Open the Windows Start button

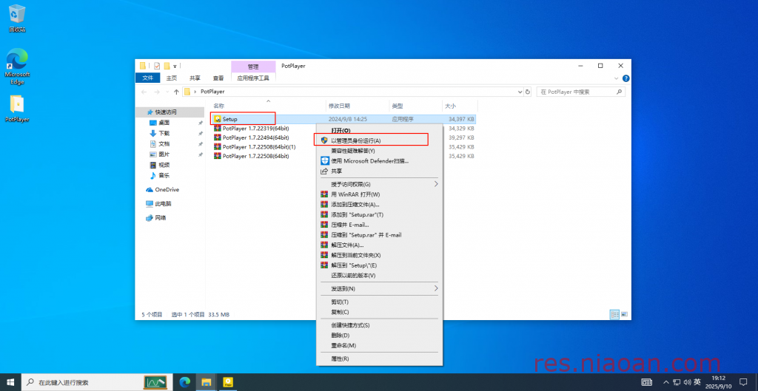tap(10, 382)
